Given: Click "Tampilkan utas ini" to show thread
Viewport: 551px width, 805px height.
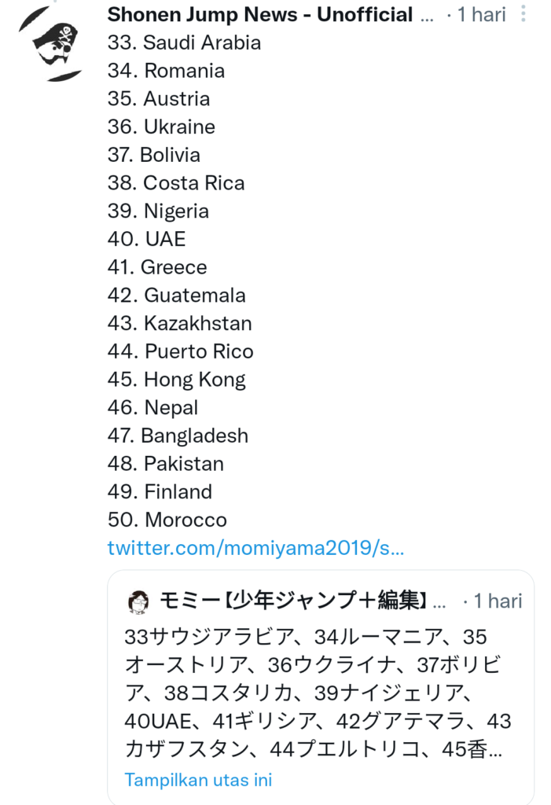Looking at the screenshot, I should coord(198,780).
